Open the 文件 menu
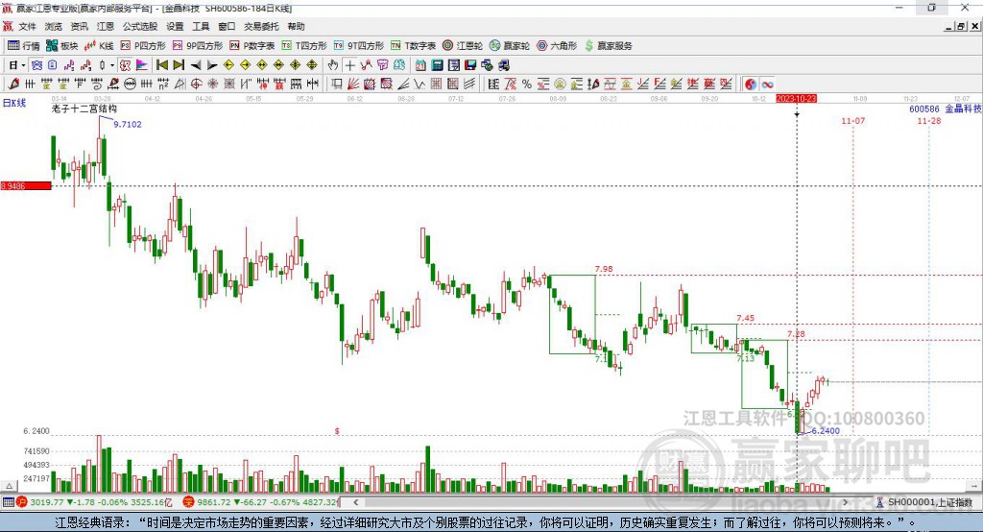983x532 pixels. pyautogui.click(x=27, y=26)
